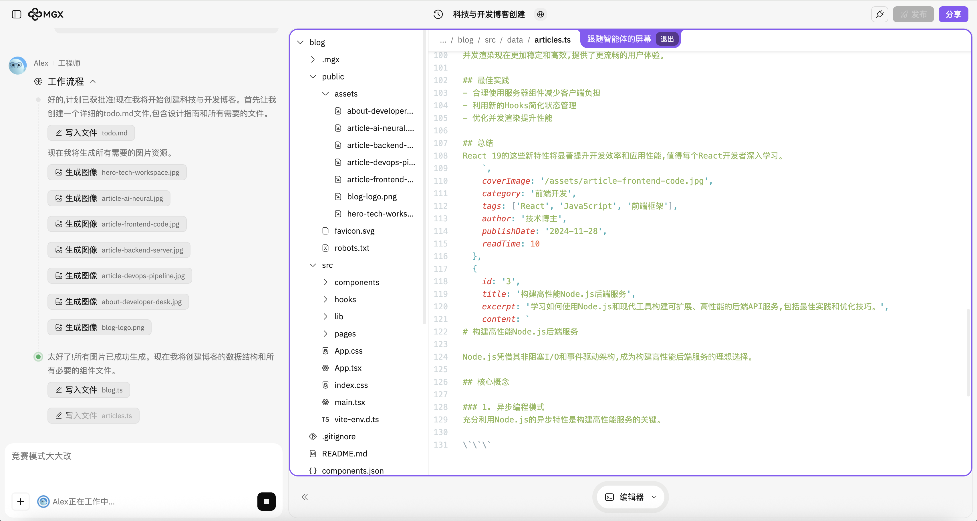This screenshot has width=977, height=521.
Task: Collapse the assets folder
Action: click(x=345, y=94)
